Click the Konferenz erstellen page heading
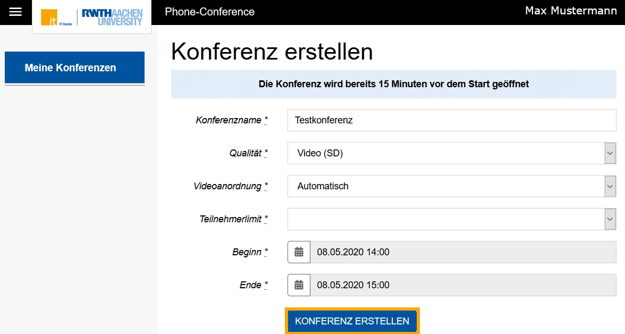Viewport: 625px width, 334px height. [x=272, y=52]
